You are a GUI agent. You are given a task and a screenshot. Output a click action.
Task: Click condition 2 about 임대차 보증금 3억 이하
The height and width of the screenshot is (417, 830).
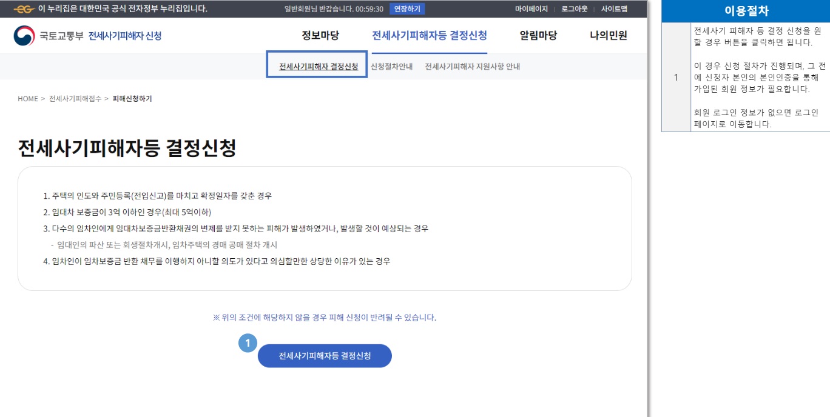click(127, 212)
